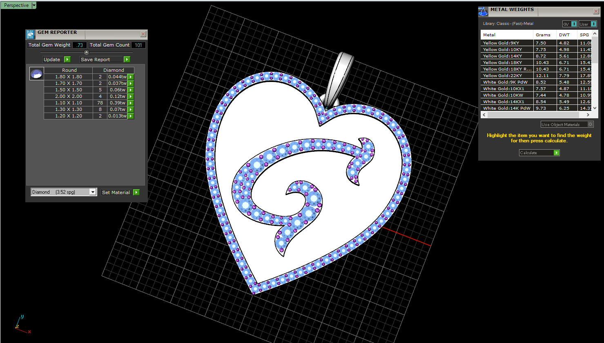The height and width of the screenshot is (343, 604).
Task: Click the Total Gem Weight value field
Action: click(x=80, y=45)
